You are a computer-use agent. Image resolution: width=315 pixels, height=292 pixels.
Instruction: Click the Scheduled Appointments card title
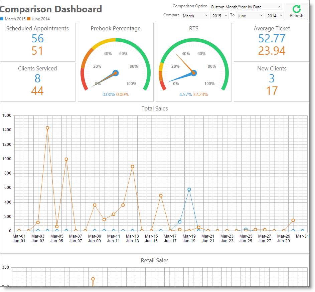tap(37, 28)
